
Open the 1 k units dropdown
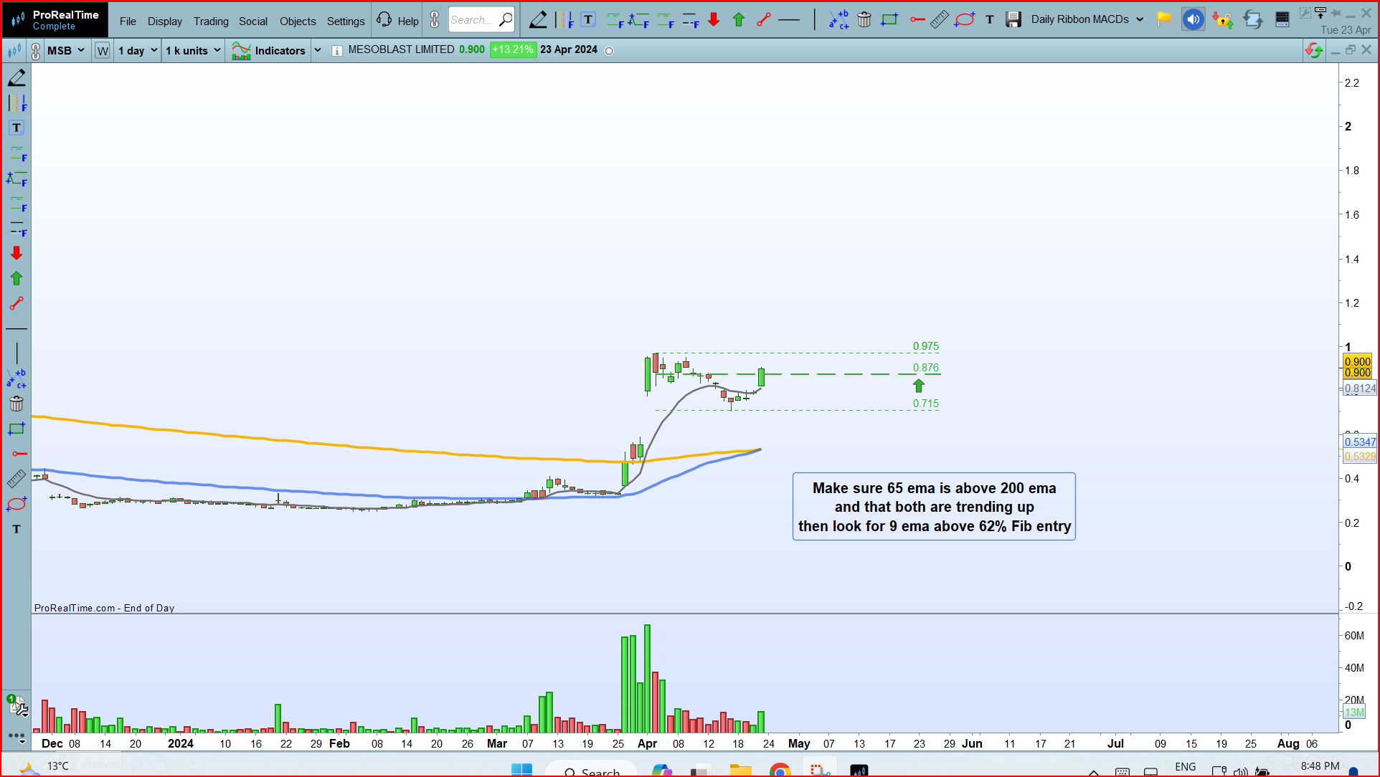click(193, 51)
